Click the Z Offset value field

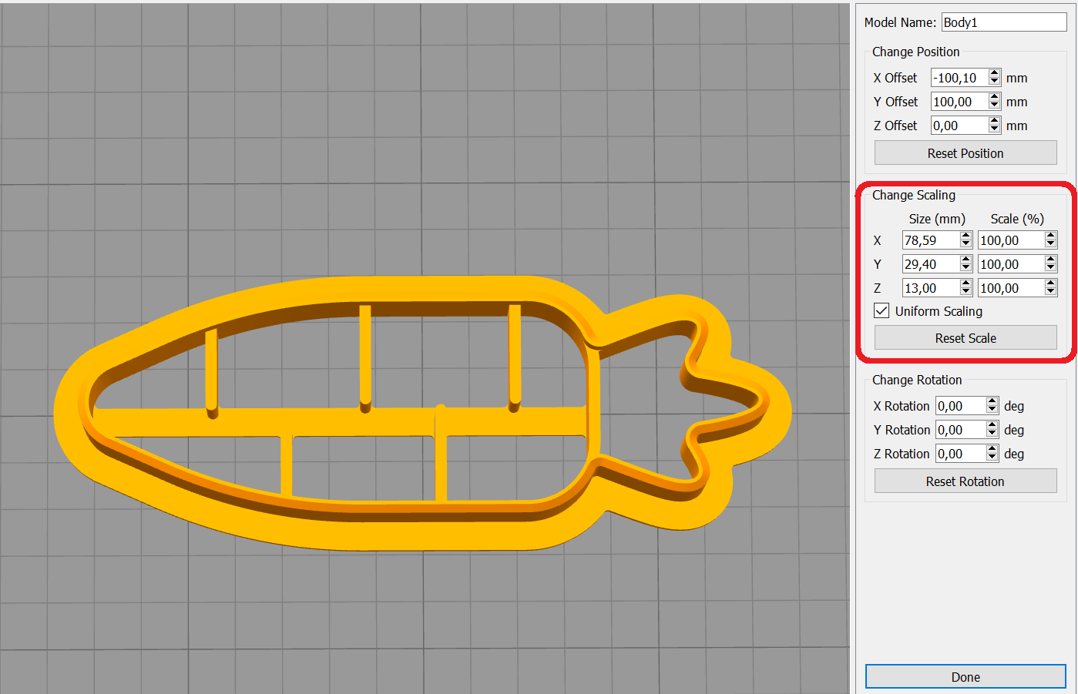point(959,126)
